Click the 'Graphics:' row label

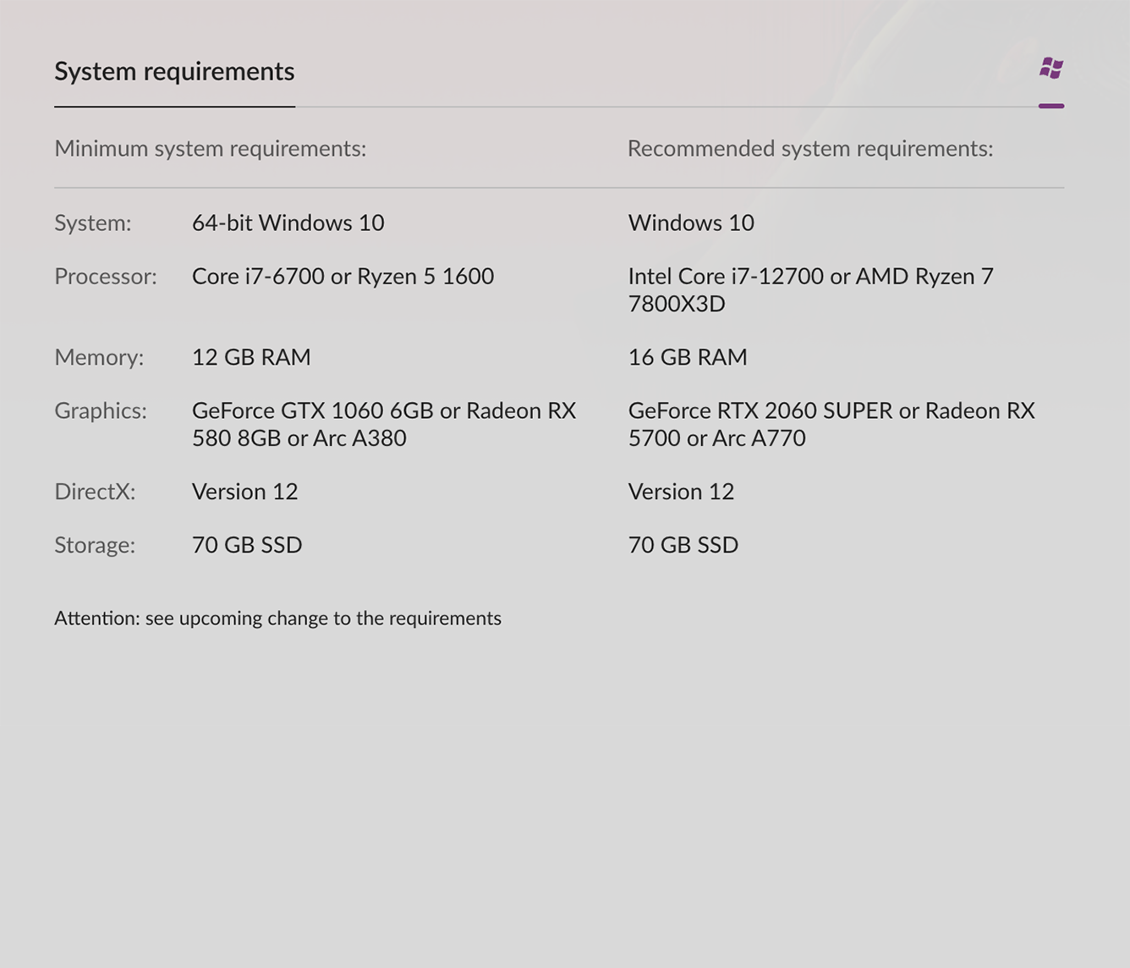click(x=101, y=411)
